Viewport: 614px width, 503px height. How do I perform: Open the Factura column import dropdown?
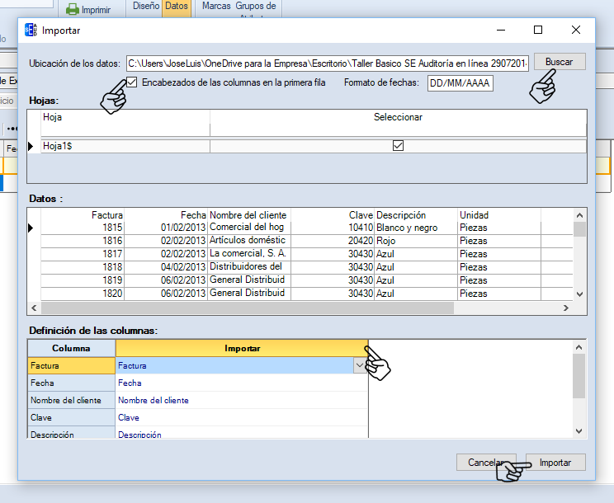[x=359, y=364]
